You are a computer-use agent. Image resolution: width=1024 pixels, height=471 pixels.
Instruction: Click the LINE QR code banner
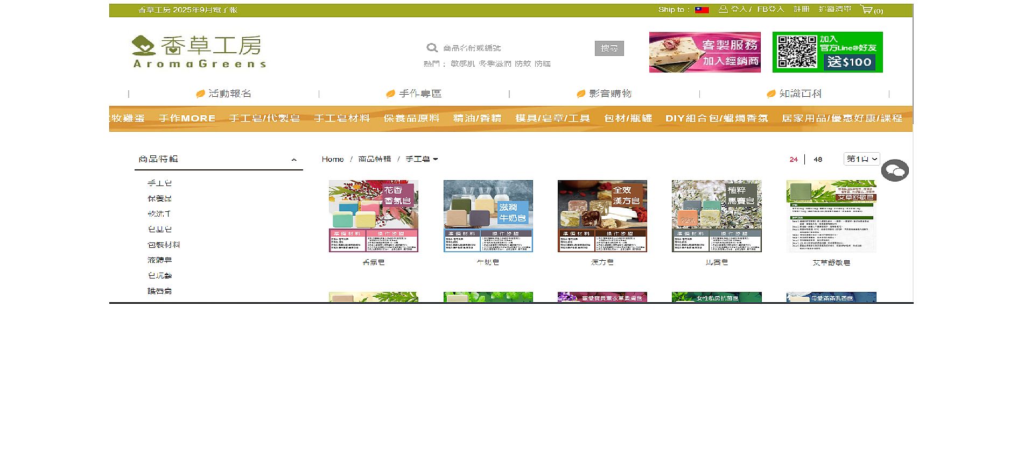click(827, 52)
